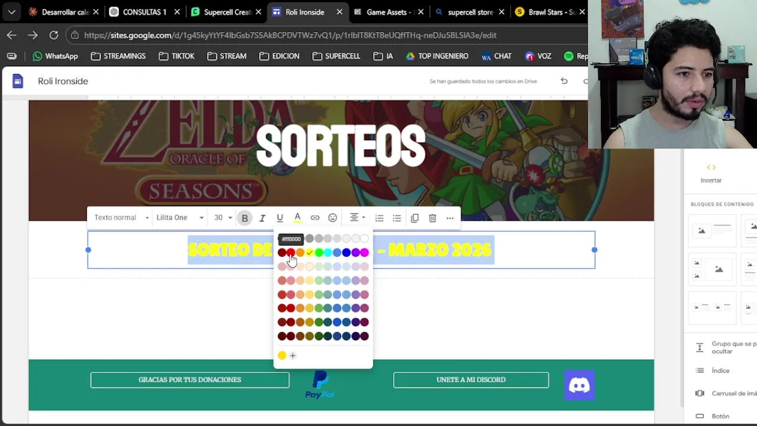Pick the cyan swatch in bright row
Screen dimensions: 757x426
tap(328, 253)
